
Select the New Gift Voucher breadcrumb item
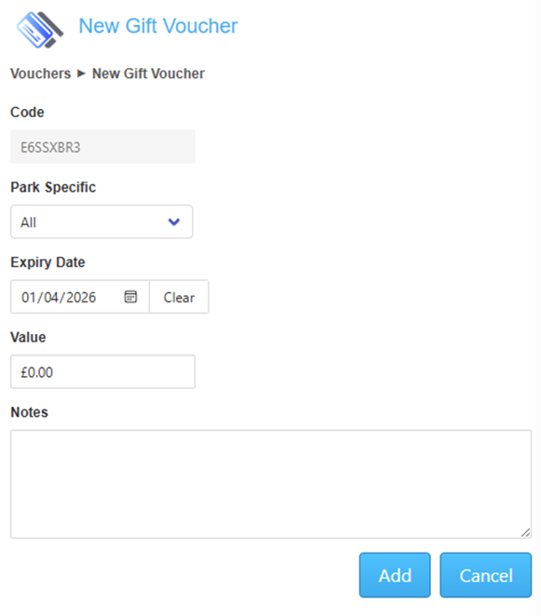click(x=148, y=74)
